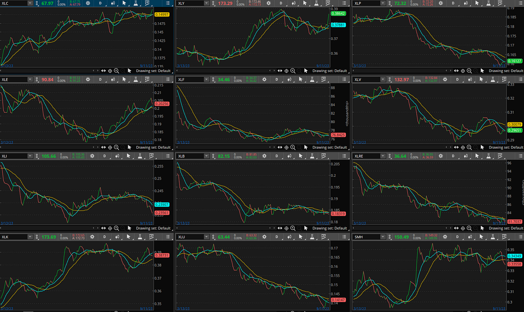
Task: Expand the XLE symbol dropdown arrow
Action: (30, 80)
